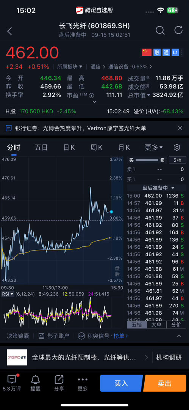Tap the large 462.00 price

tap(32, 52)
